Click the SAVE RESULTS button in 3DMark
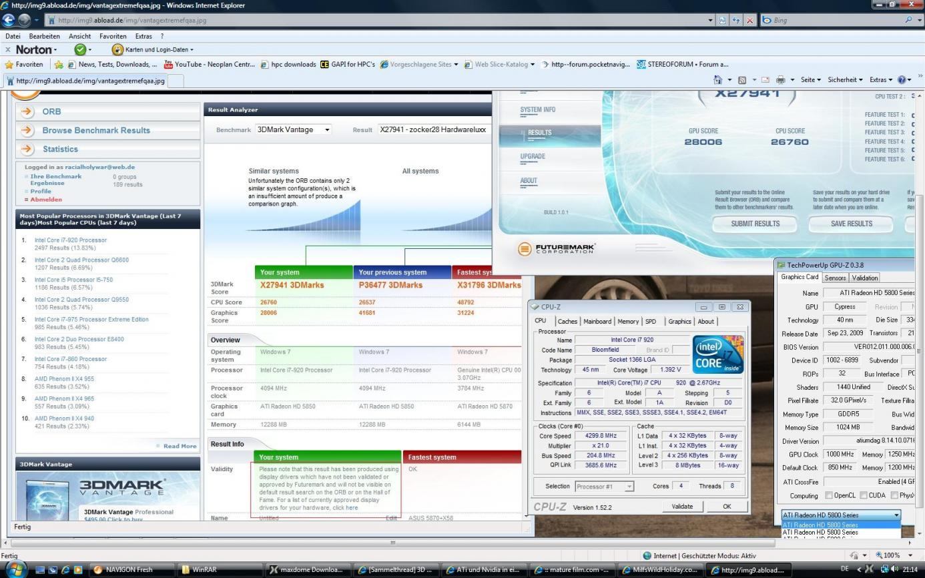 pos(851,224)
